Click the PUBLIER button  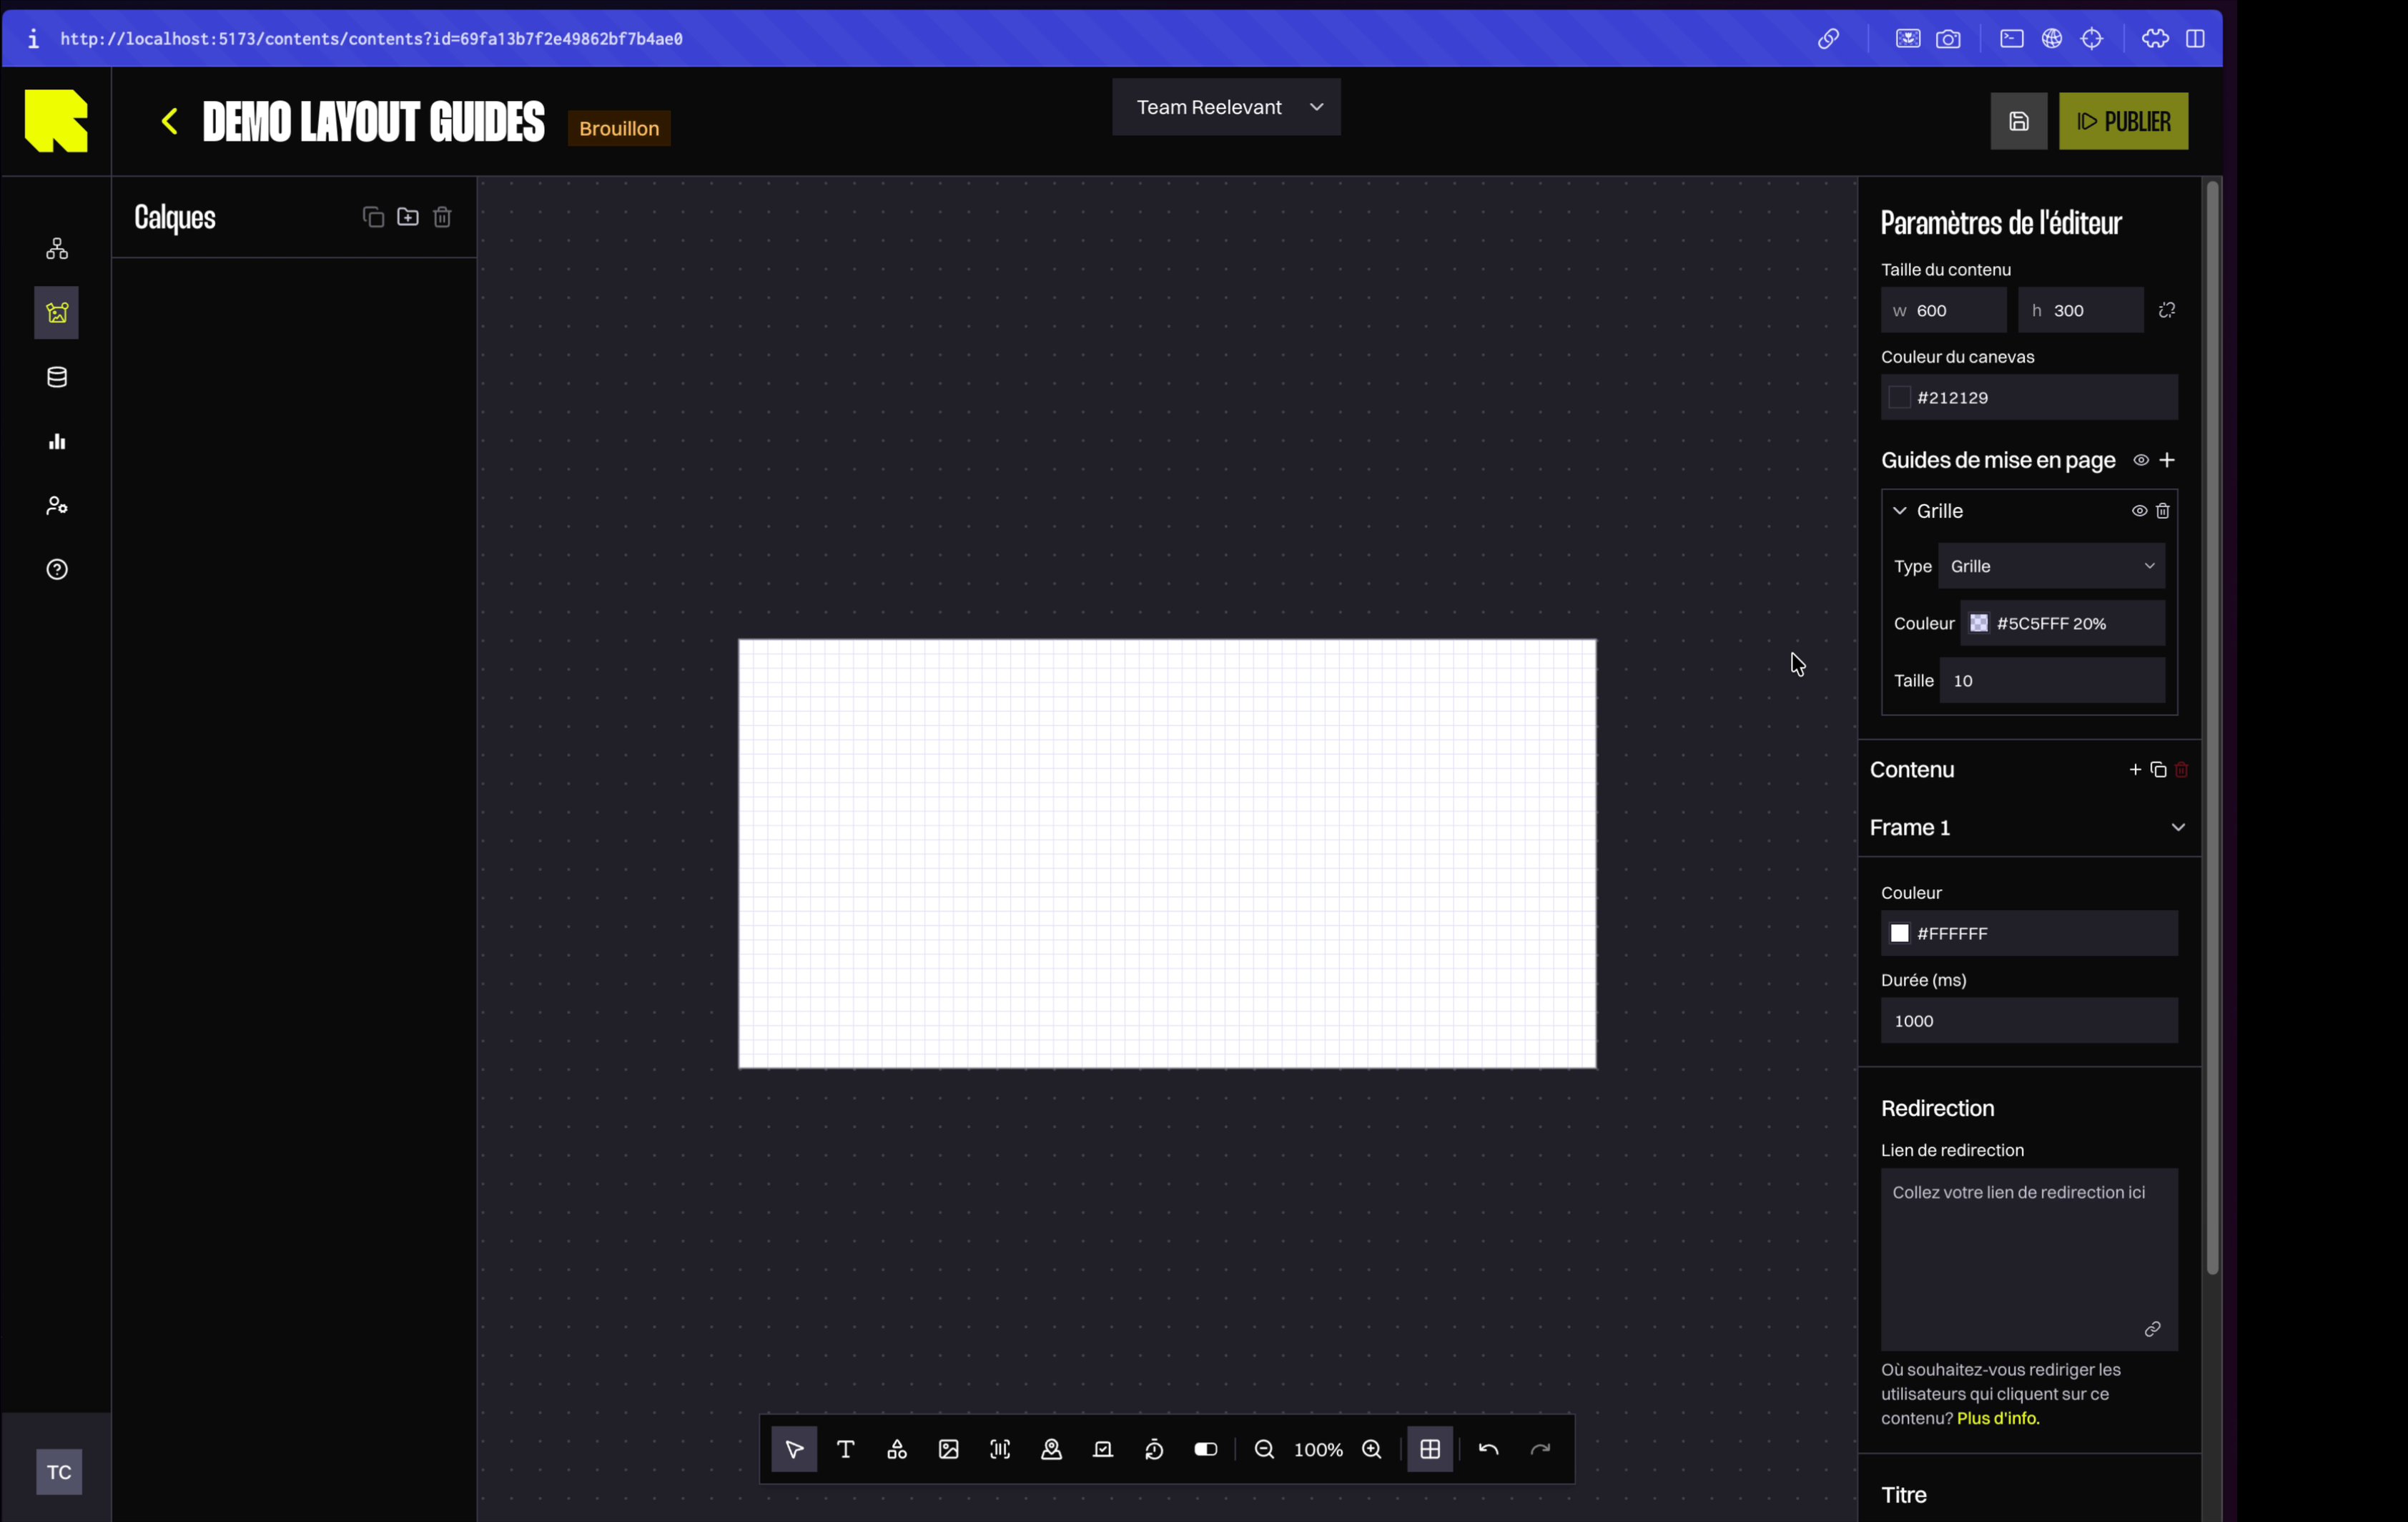click(2124, 121)
